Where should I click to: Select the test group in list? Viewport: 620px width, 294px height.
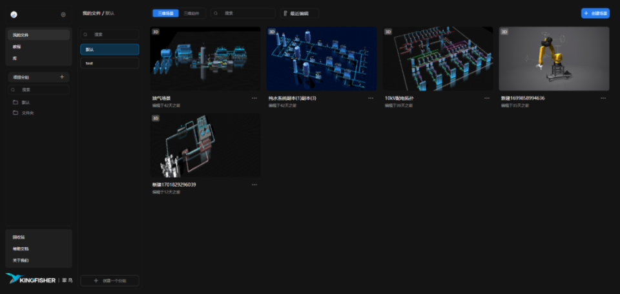tap(110, 63)
